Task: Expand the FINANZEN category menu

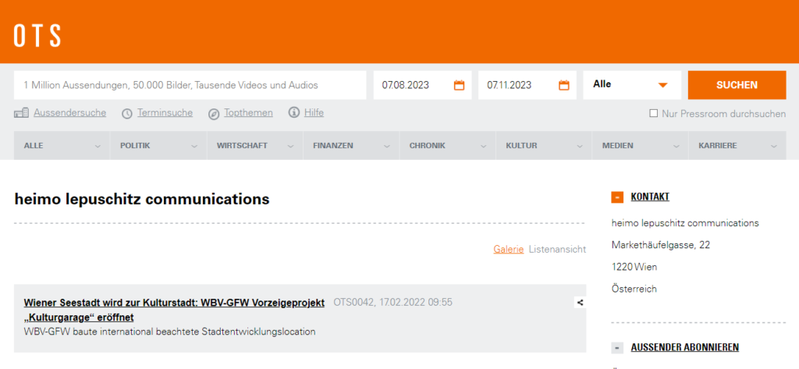Action: tap(351, 146)
